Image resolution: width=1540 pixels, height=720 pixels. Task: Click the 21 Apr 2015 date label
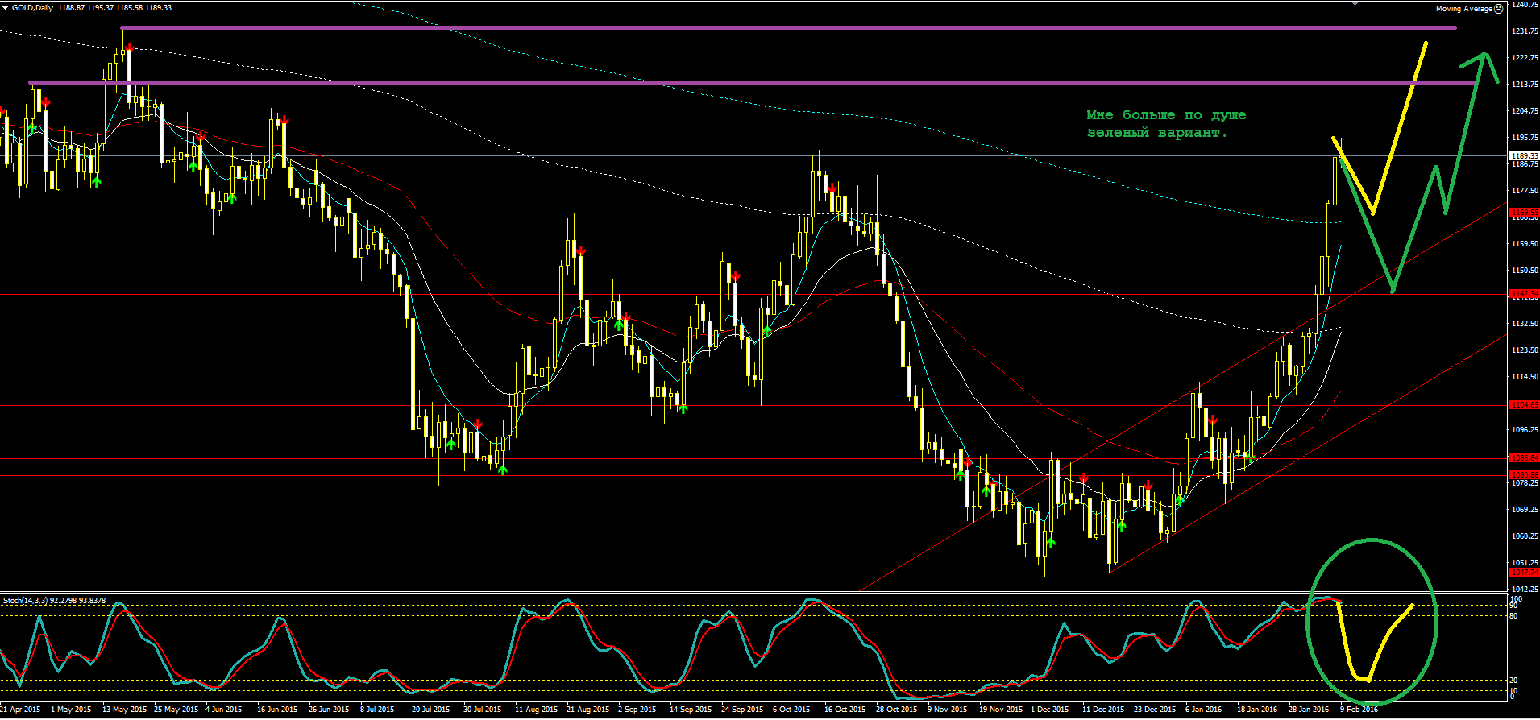(20, 710)
